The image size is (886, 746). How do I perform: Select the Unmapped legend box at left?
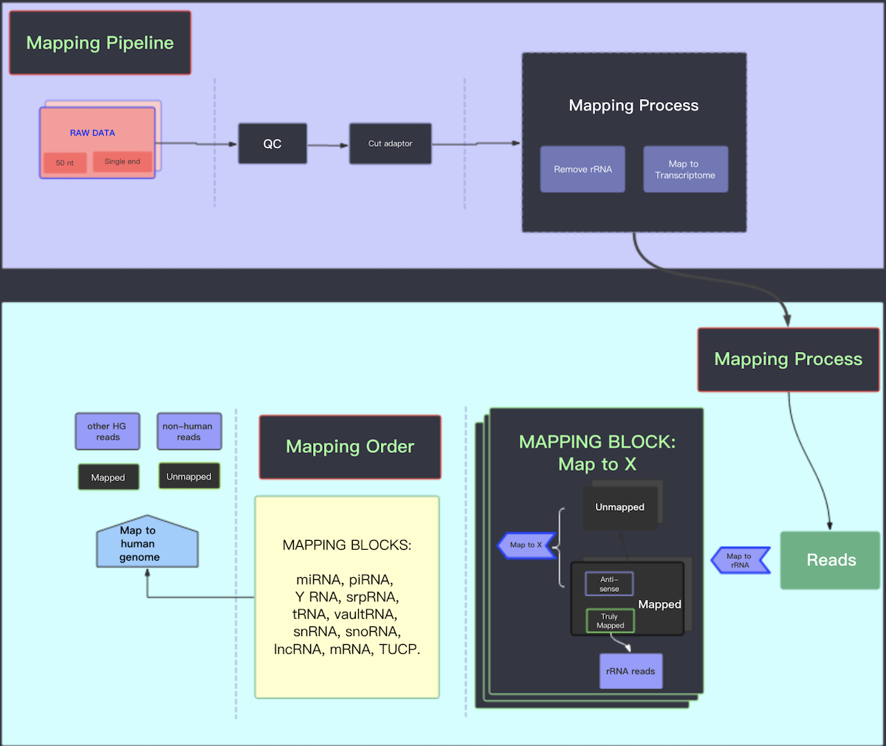tap(188, 477)
